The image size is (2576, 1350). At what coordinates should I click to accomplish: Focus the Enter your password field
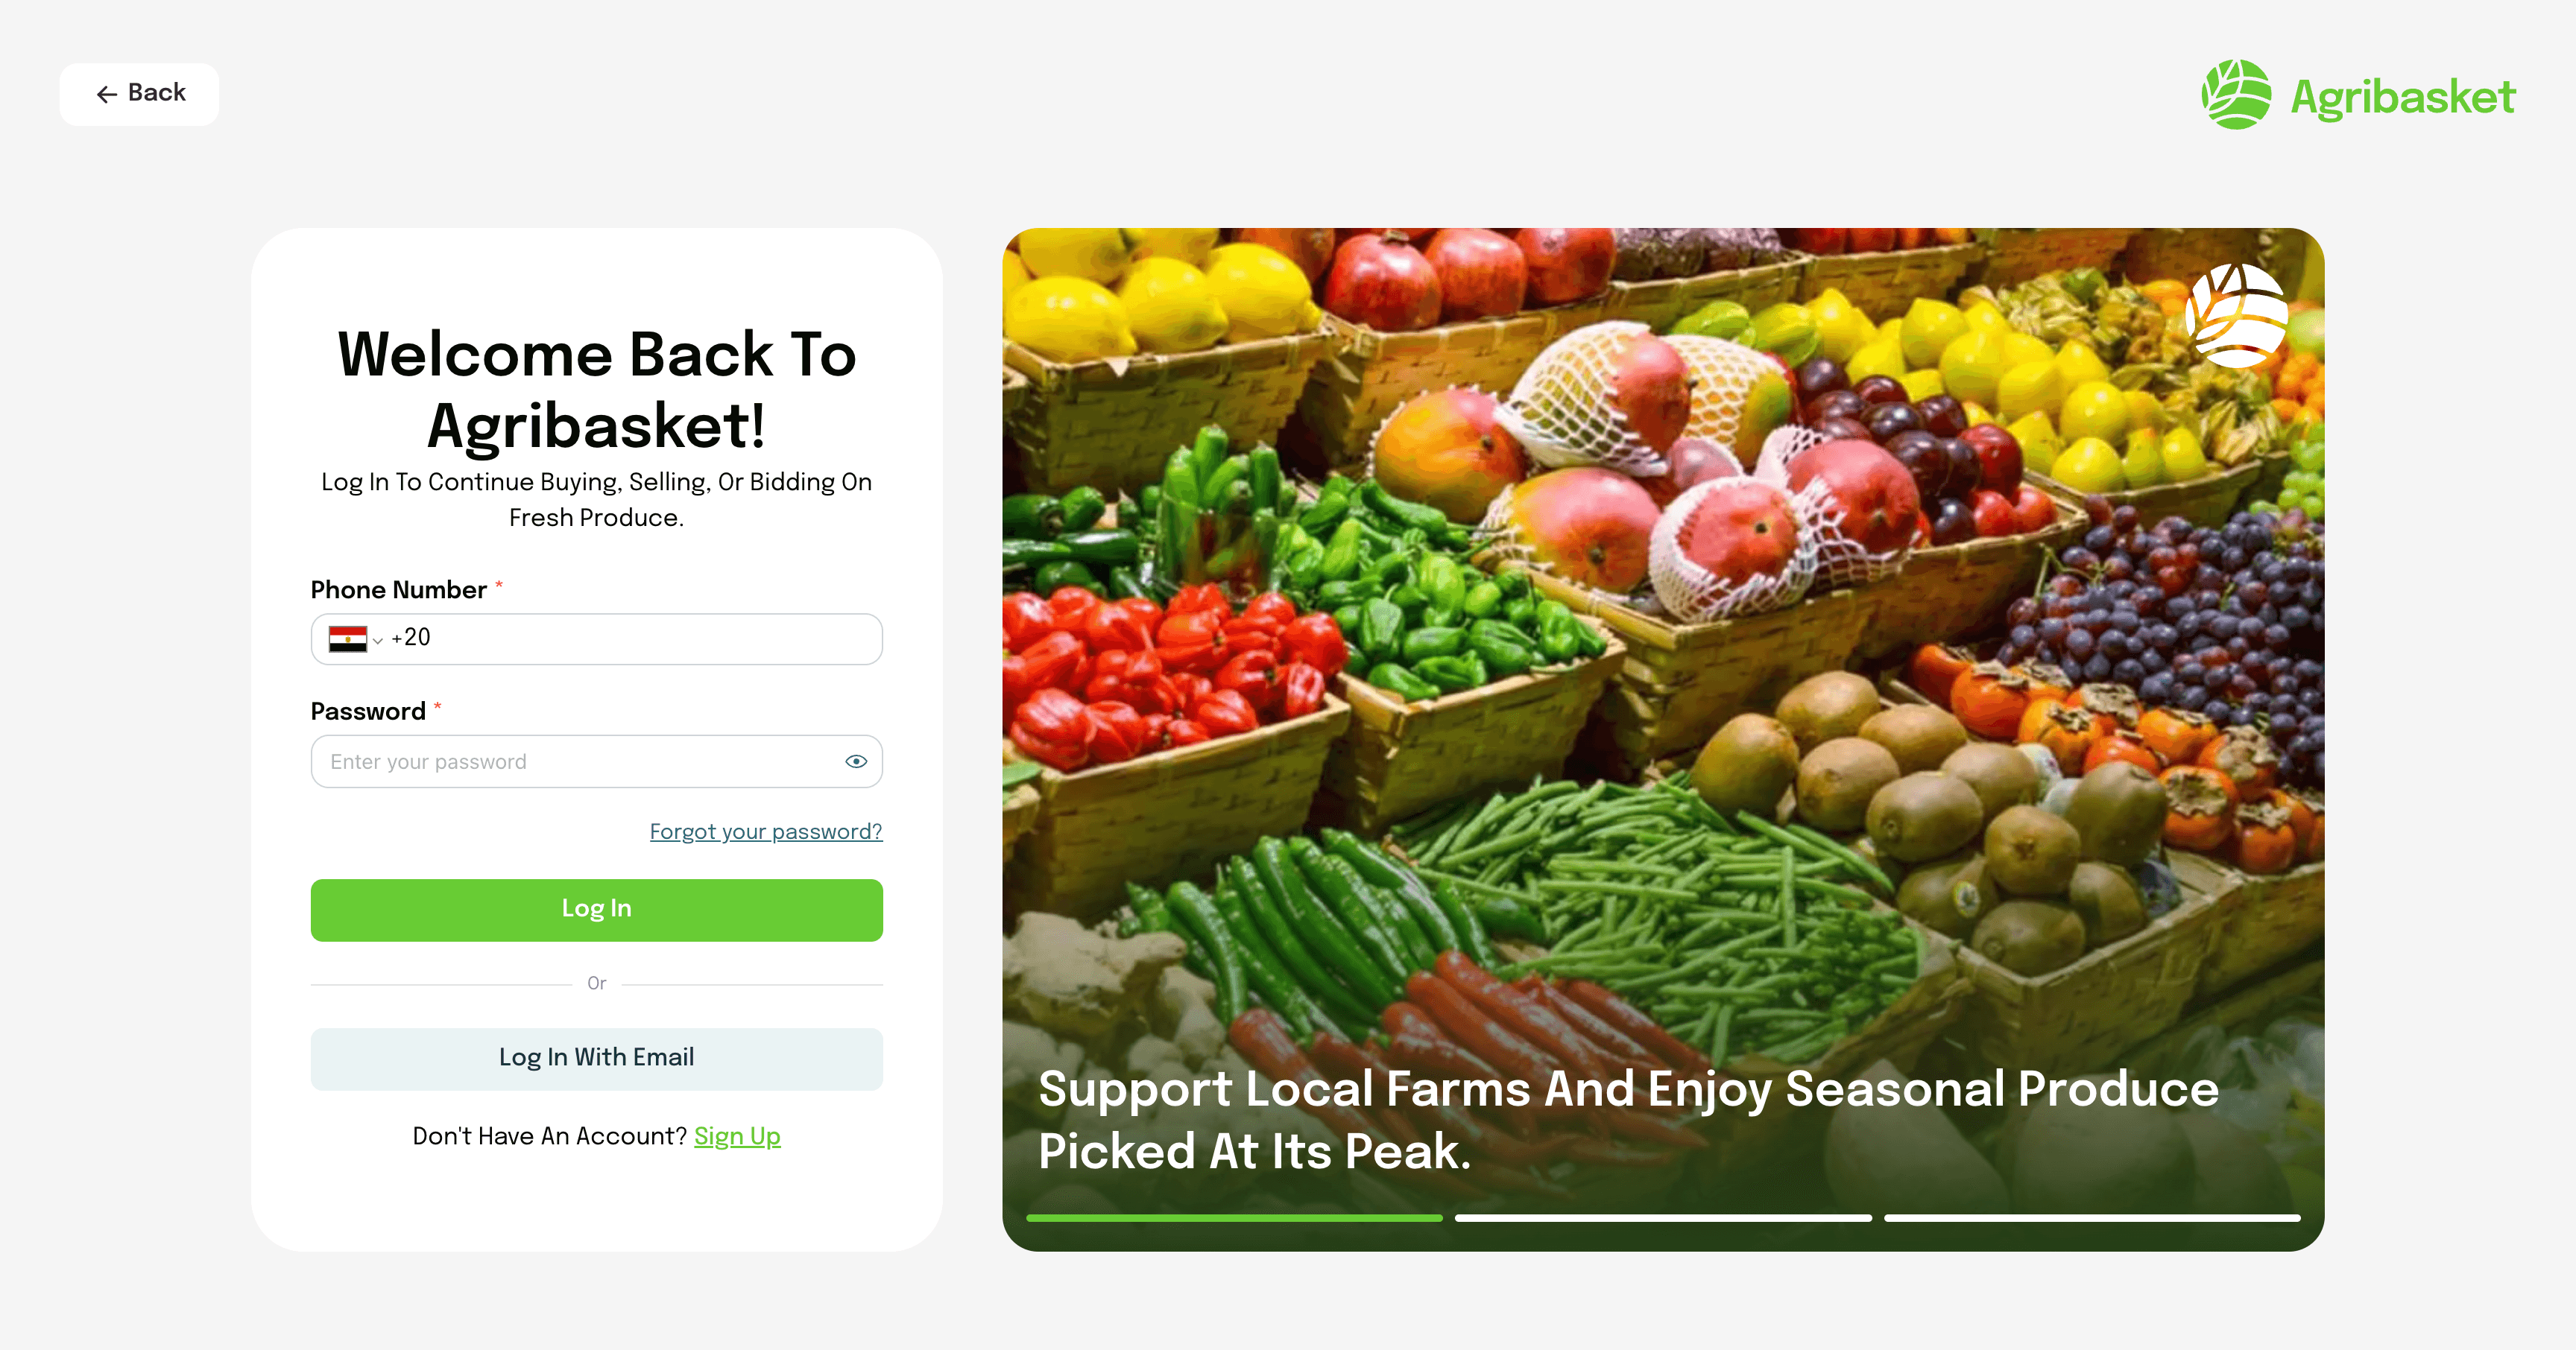pos(597,761)
